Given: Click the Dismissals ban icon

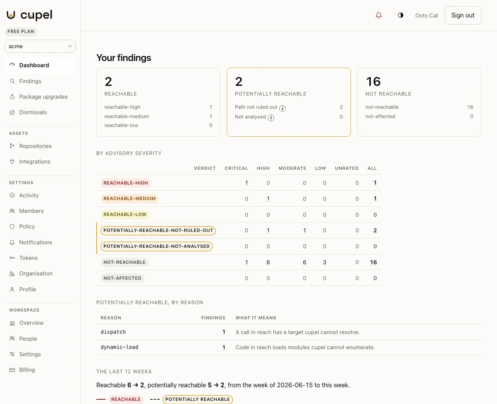Looking at the screenshot, I should coord(12,112).
